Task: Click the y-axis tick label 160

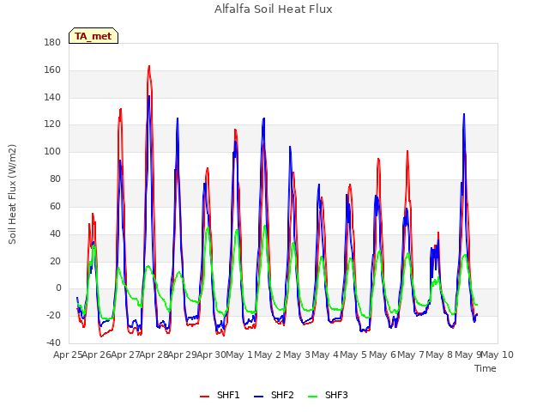Action: pyautogui.click(x=52, y=70)
